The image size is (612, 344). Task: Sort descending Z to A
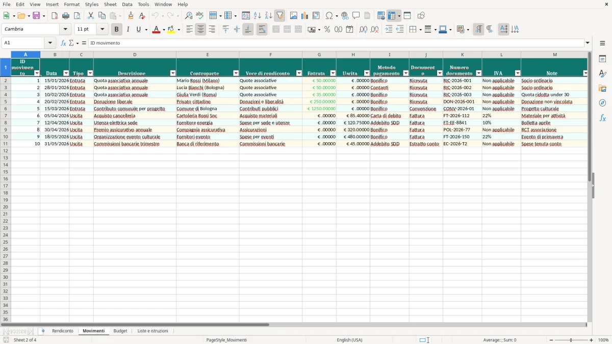click(268, 16)
